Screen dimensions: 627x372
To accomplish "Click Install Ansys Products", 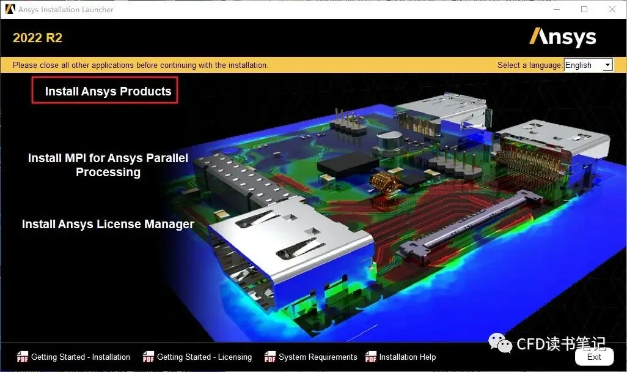I will [x=108, y=91].
